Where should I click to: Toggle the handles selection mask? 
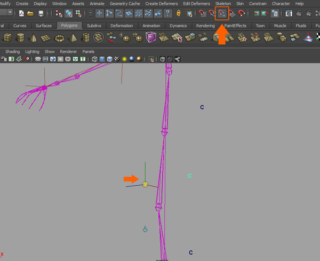click(100, 13)
